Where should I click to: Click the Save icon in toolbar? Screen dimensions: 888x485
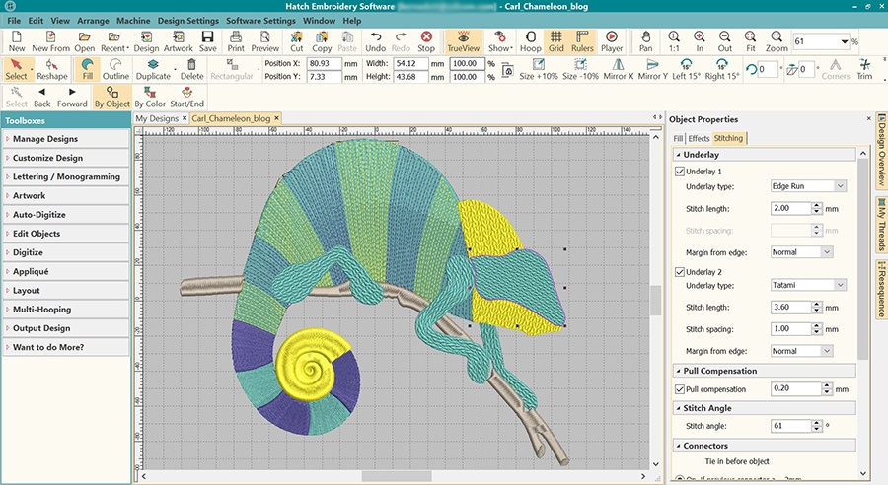click(x=208, y=40)
